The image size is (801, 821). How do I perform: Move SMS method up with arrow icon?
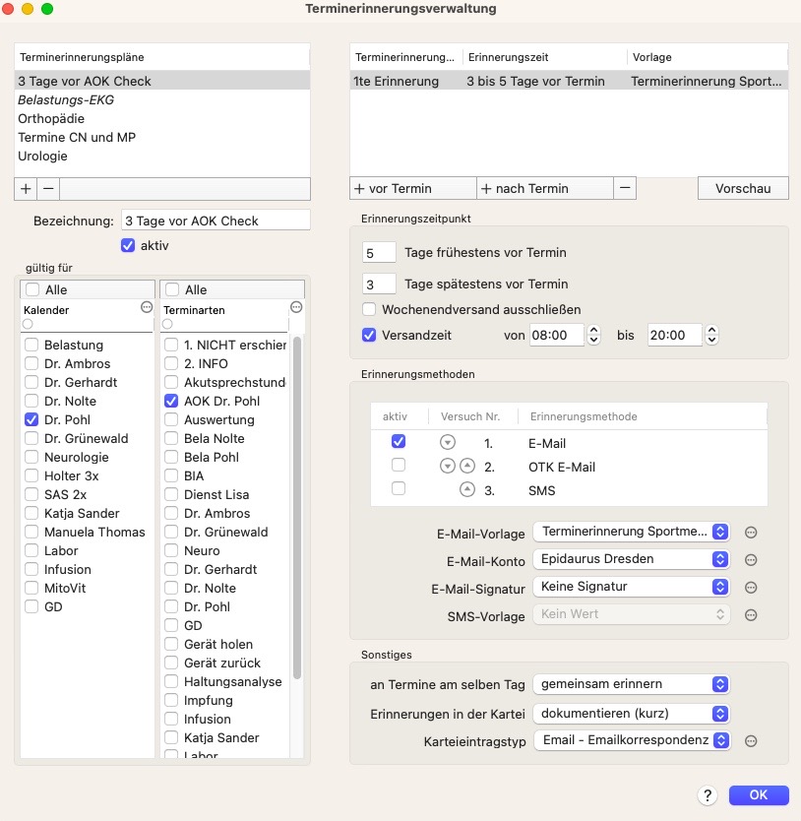coord(467,489)
